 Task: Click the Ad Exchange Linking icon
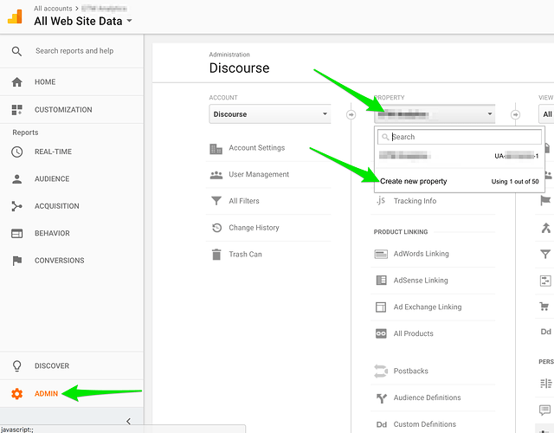381,307
